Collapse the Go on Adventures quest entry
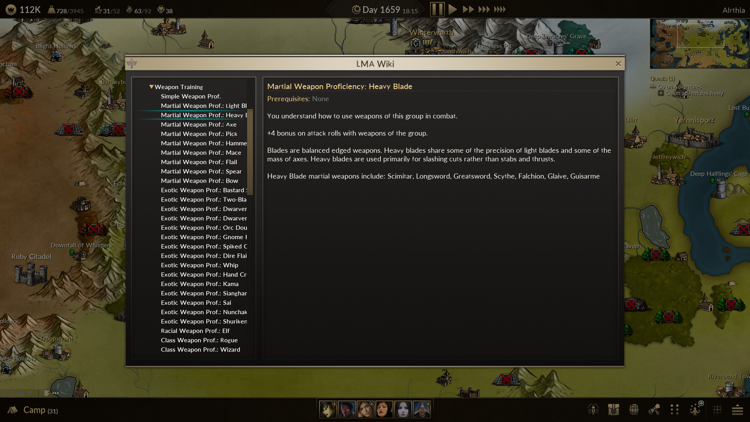This screenshot has height=422, width=750. (x=653, y=87)
